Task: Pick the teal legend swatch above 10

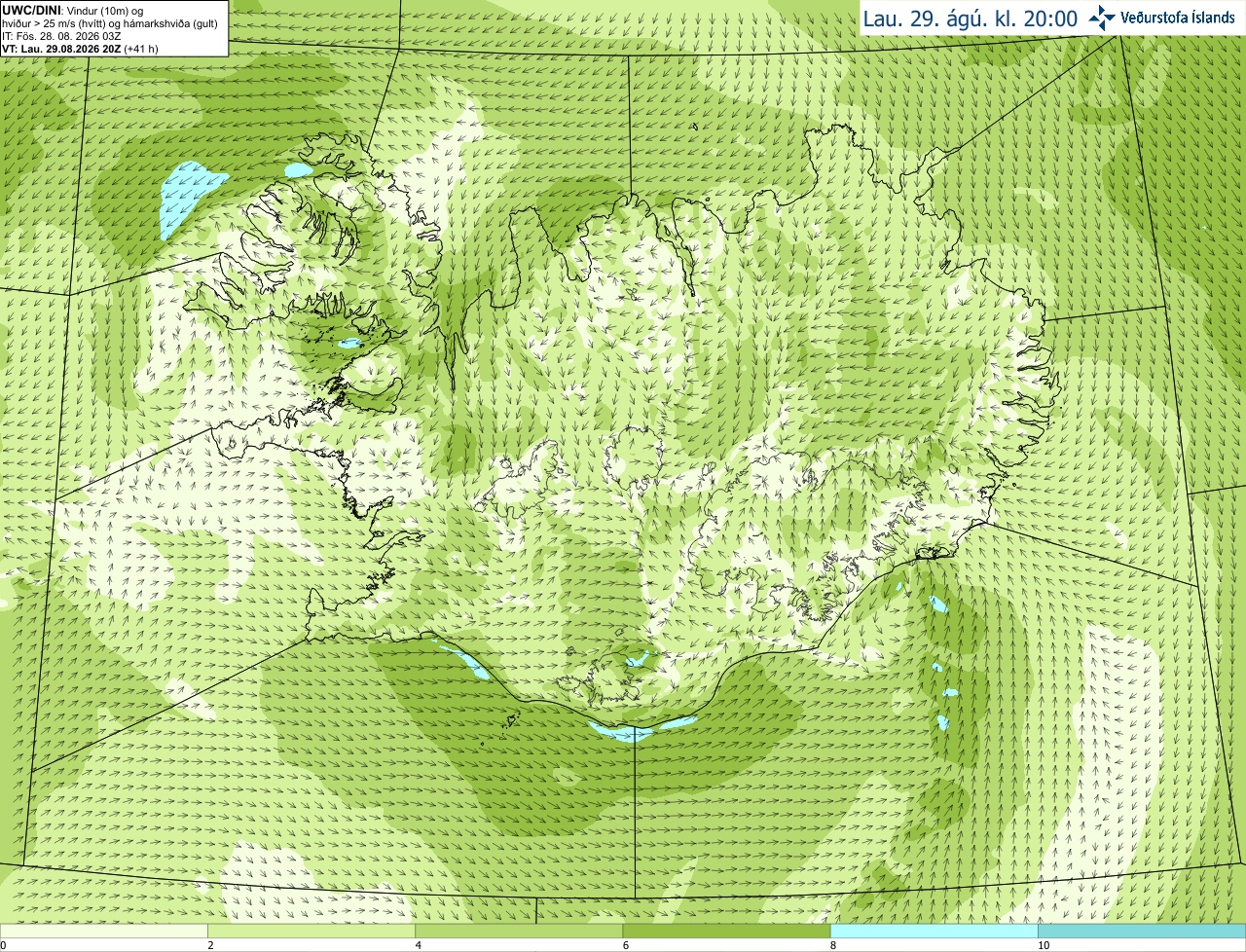Action: click(x=1142, y=931)
